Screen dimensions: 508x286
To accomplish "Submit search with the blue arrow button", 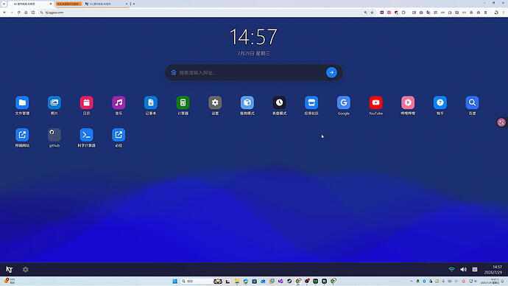I will (331, 73).
